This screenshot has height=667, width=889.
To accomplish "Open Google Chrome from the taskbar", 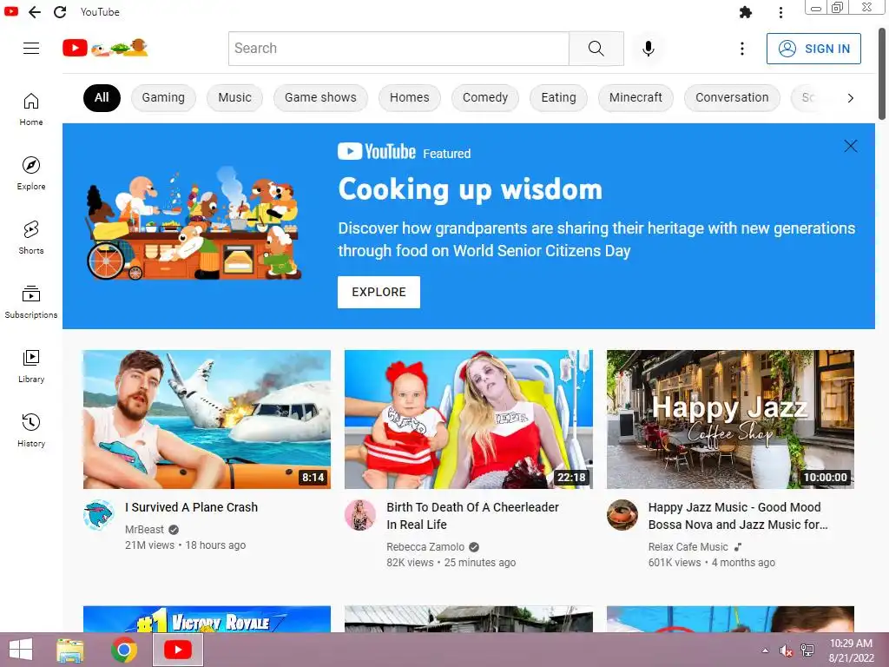I will (123, 650).
